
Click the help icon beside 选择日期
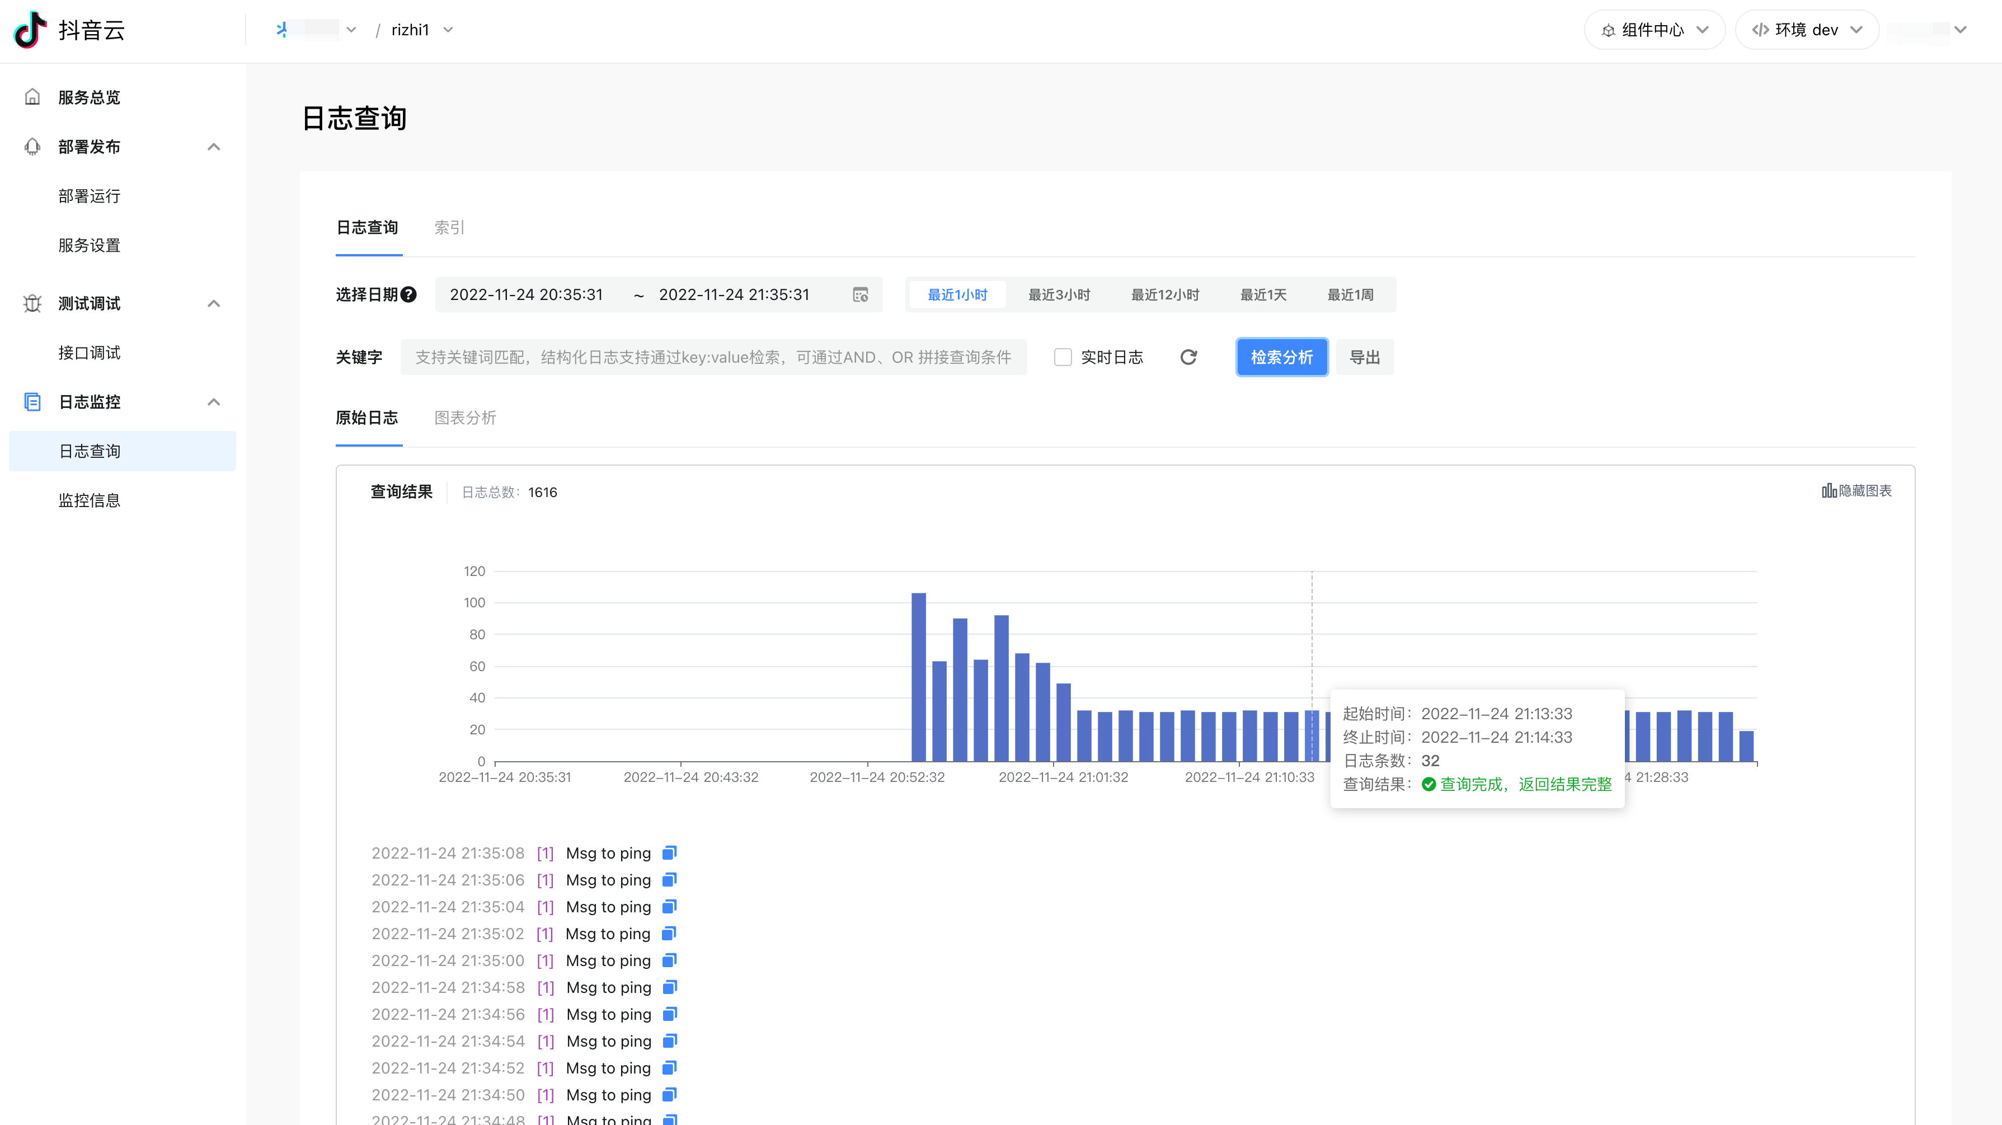[x=409, y=294]
